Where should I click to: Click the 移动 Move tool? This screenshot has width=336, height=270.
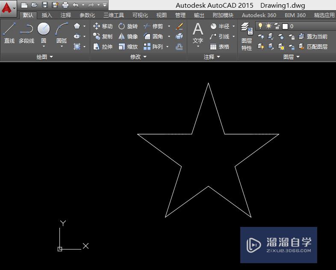point(103,26)
